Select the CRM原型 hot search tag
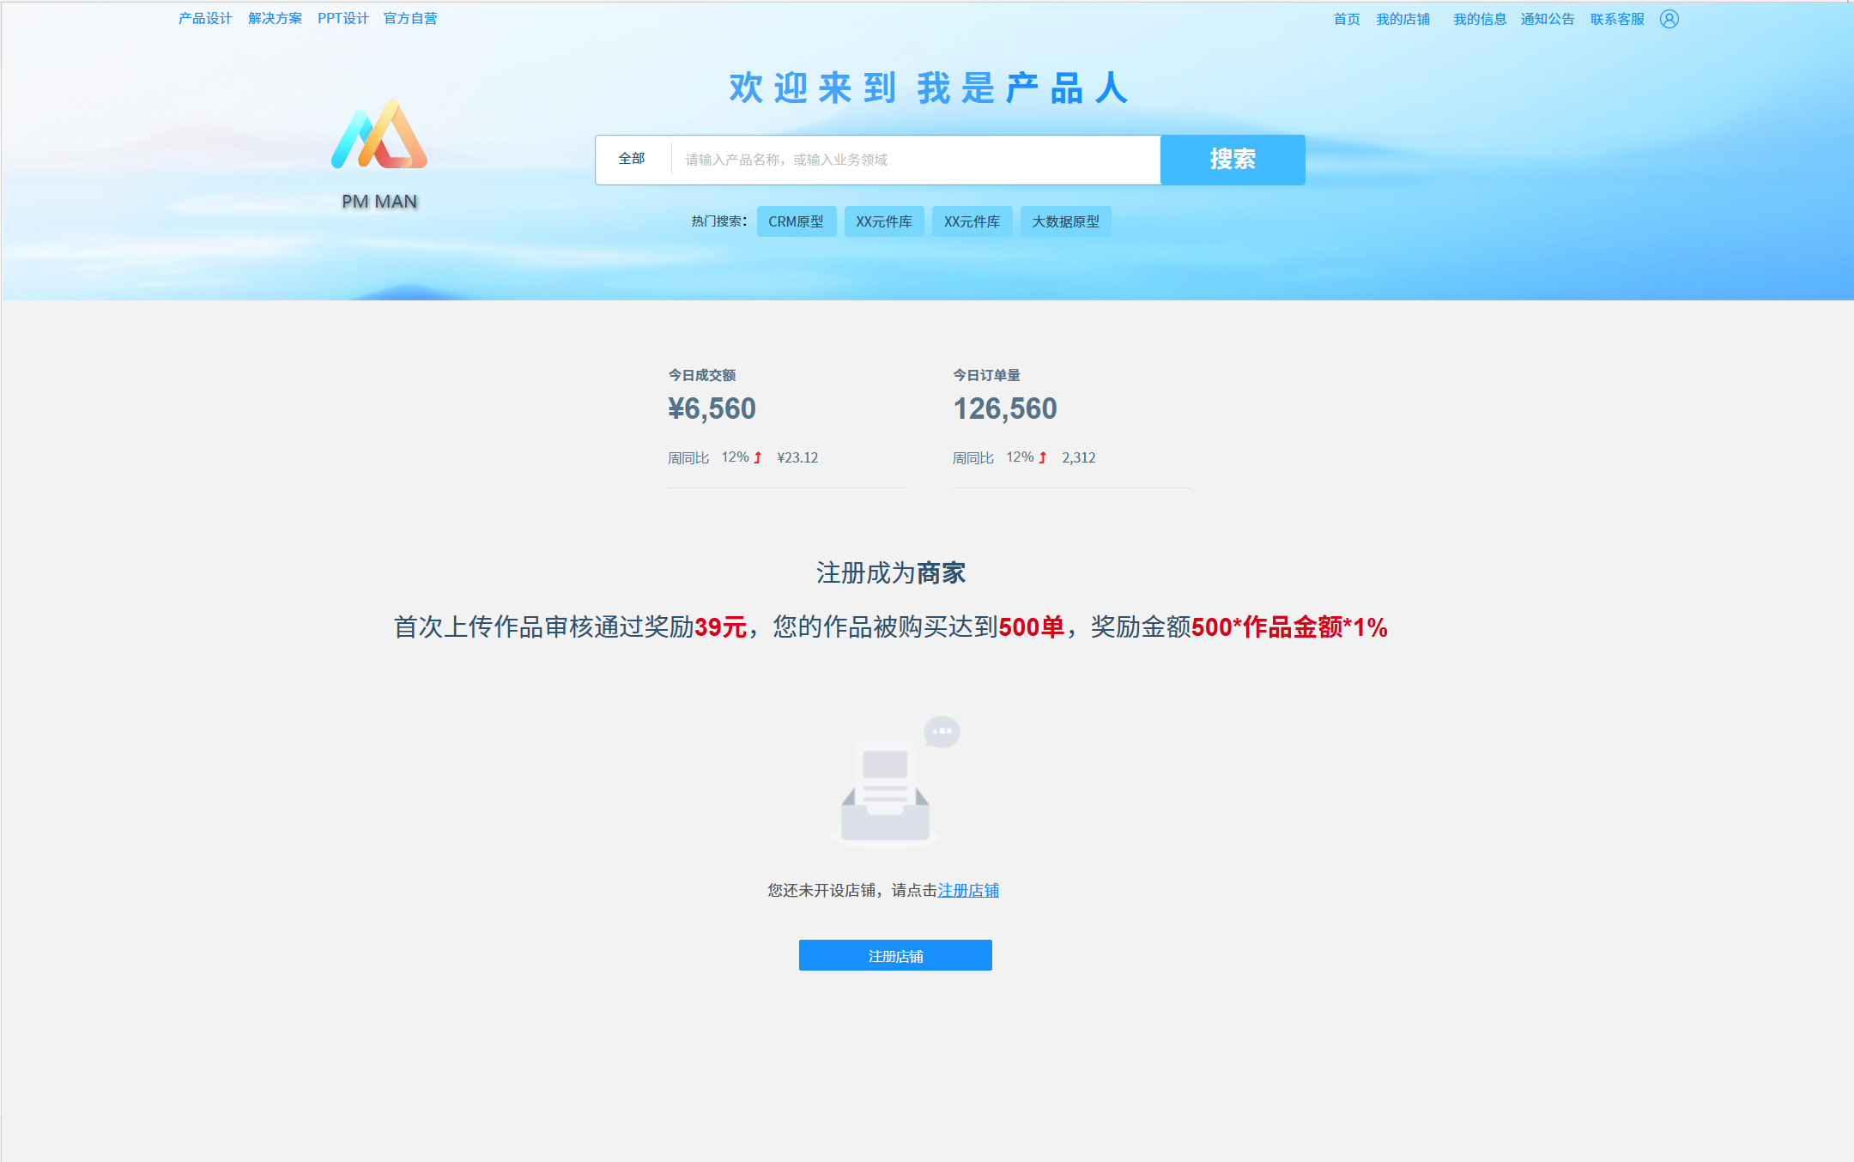The width and height of the screenshot is (1854, 1162). coord(796,221)
